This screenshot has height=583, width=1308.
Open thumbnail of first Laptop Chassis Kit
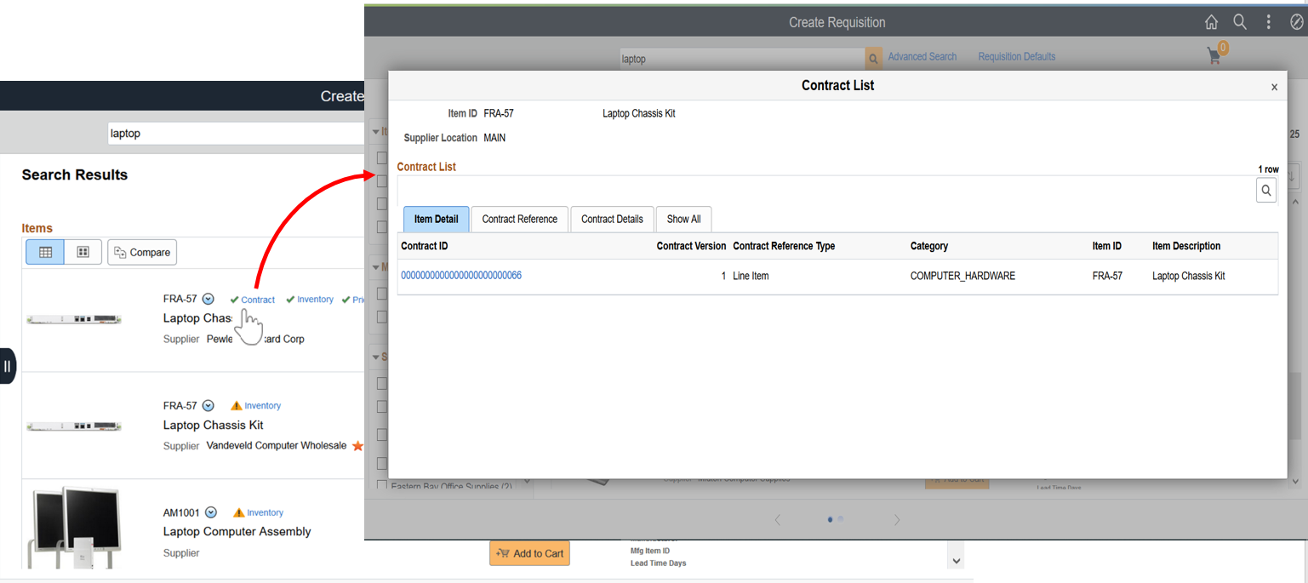click(x=74, y=319)
